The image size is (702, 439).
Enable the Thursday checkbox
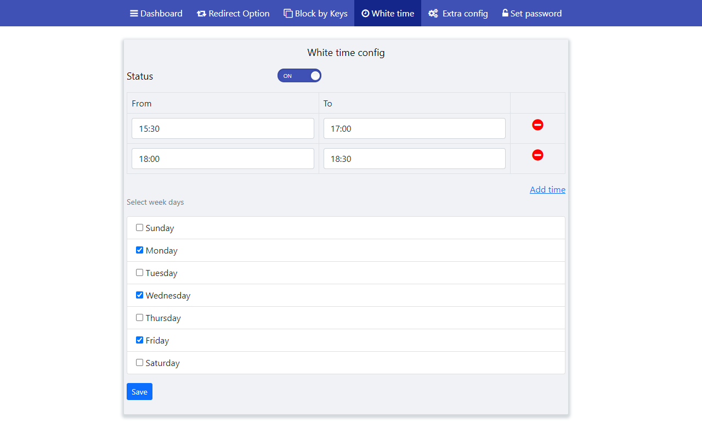coord(139,317)
